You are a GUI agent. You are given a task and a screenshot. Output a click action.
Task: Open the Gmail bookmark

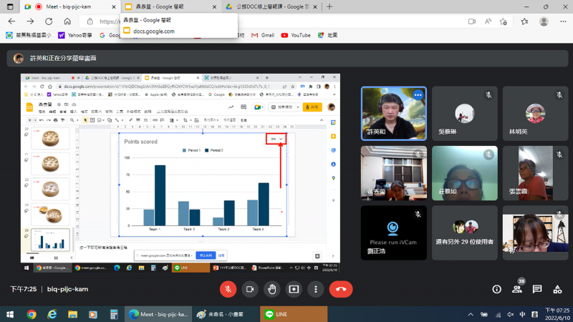(x=262, y=35)
